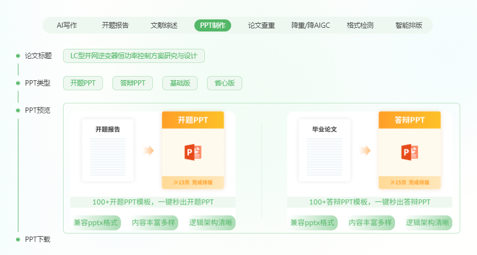Click the 开题报告 document thumbnail
Viewport: 477px width, 255px height.
(108, 150)
